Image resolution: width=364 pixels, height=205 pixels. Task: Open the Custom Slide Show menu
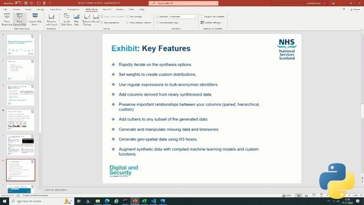35,19
